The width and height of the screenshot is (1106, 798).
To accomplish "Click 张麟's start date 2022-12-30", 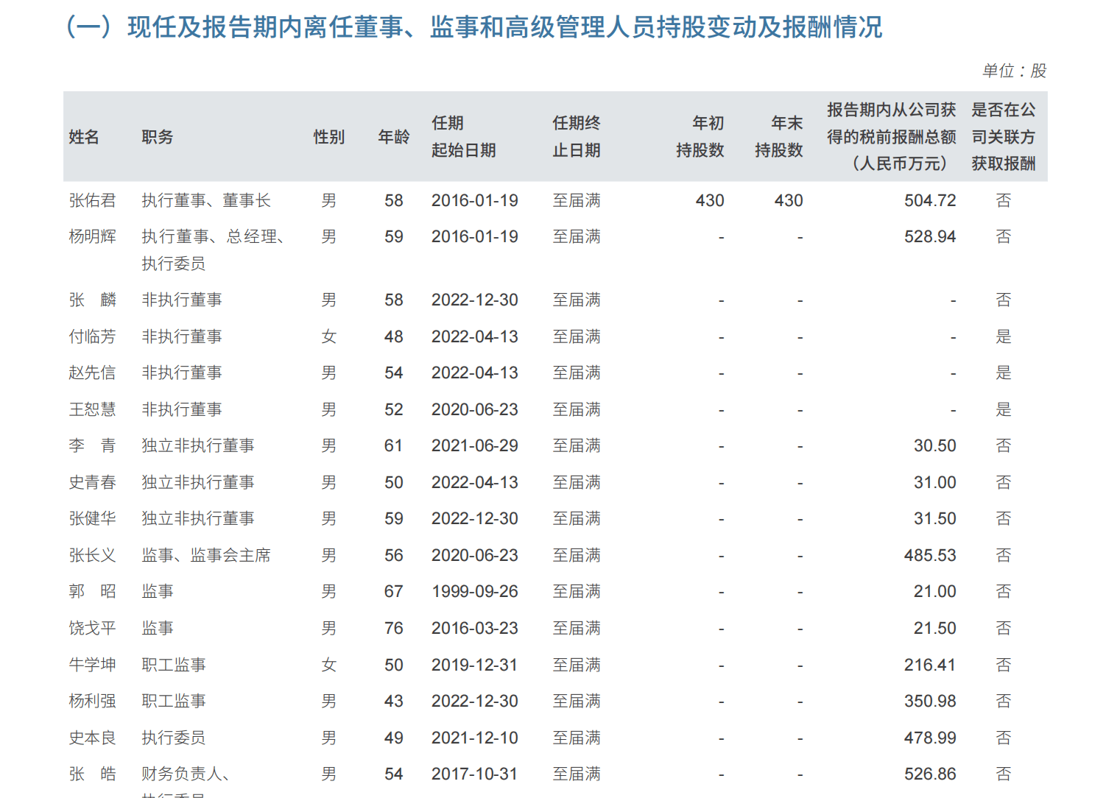I will [x=475, y=300].
